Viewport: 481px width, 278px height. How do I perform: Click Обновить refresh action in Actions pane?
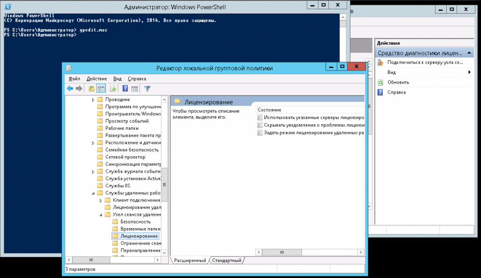tap(398, 82)
